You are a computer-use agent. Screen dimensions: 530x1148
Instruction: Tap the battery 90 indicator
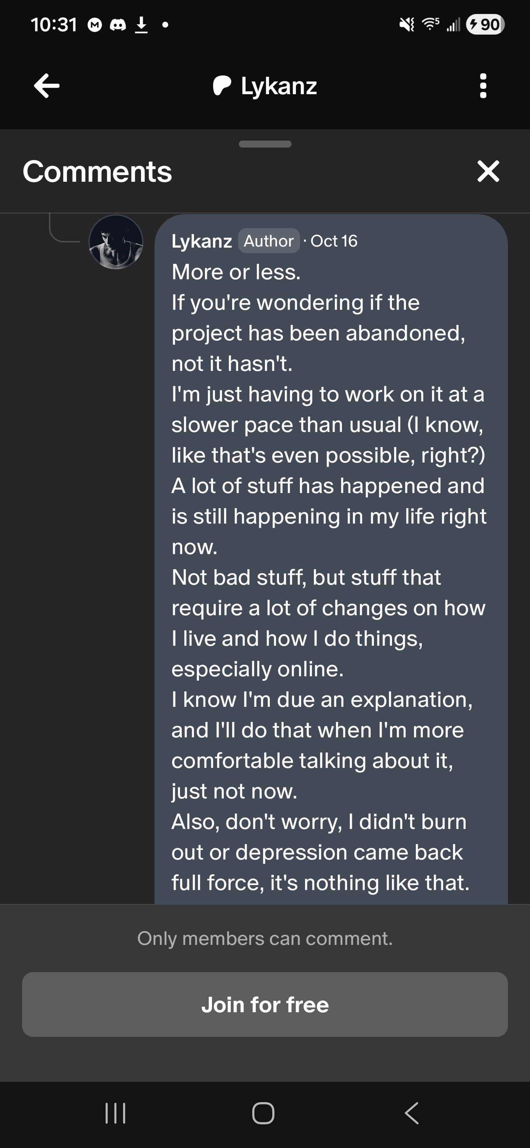coord(485,25)
